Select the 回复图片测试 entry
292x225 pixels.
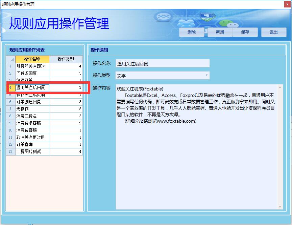[x=32, y=151]
